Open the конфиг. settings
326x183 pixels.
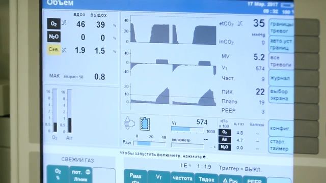coord(281,128)
